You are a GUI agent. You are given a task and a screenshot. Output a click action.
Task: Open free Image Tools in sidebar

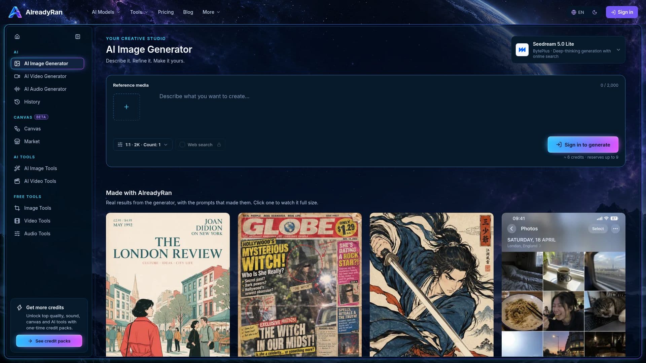pos(47,208)
